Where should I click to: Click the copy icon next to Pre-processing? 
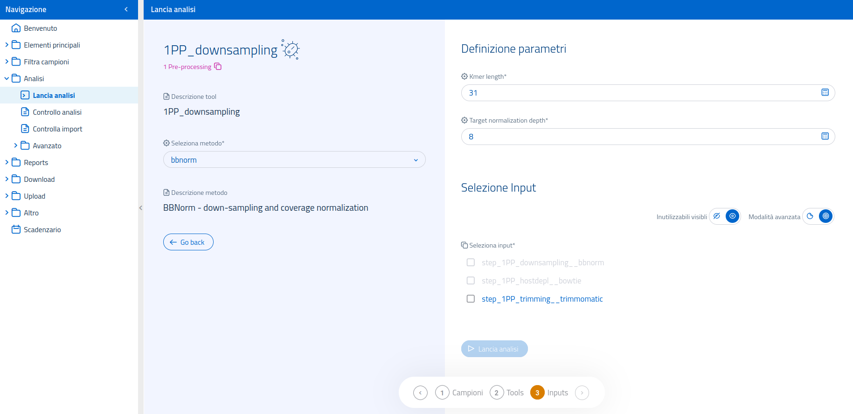pos(218,67)
